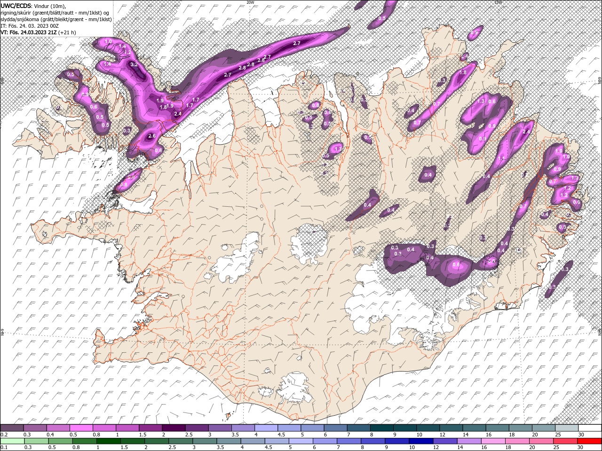The image size is (602, 451).
Task: Click the dark teal swatch above upper-row 8
Action: pyautogui.click(x=382, y=428)
